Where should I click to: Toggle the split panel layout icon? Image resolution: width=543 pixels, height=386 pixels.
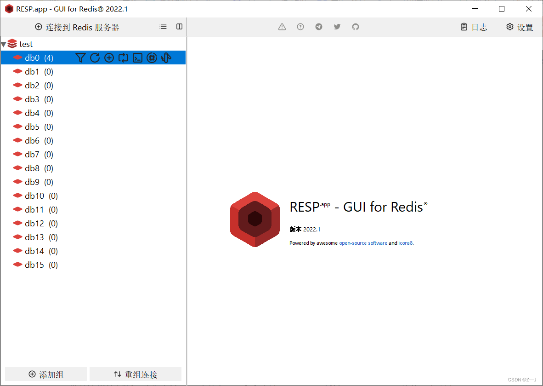click(x=179, y=26)
